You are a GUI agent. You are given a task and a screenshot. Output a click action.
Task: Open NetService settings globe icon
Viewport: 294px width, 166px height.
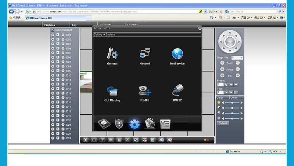point(177,55)
